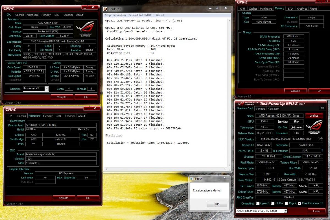The image size is (330, 220).
Task: Click the '9.0 clocks' CAS# Latency value
Action: click(293, 45)
